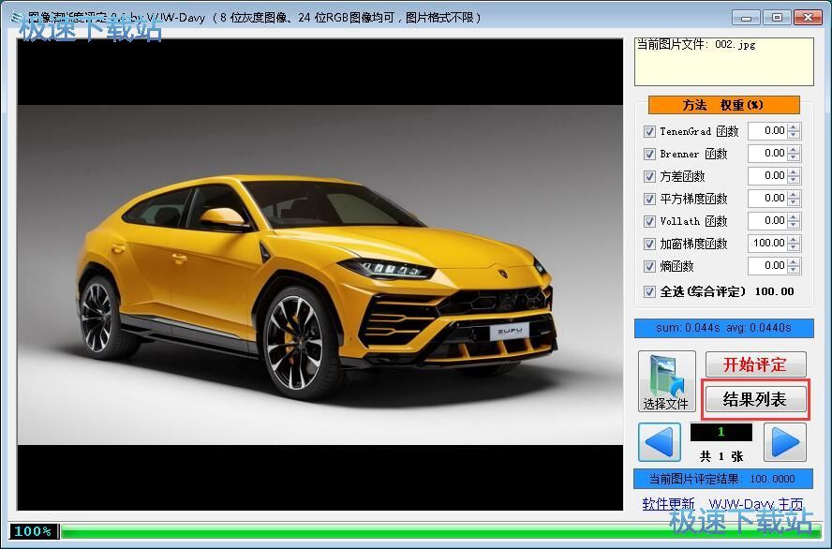832x549 pixels.
Task: Click the 开始评定 button
Action: 755,364
